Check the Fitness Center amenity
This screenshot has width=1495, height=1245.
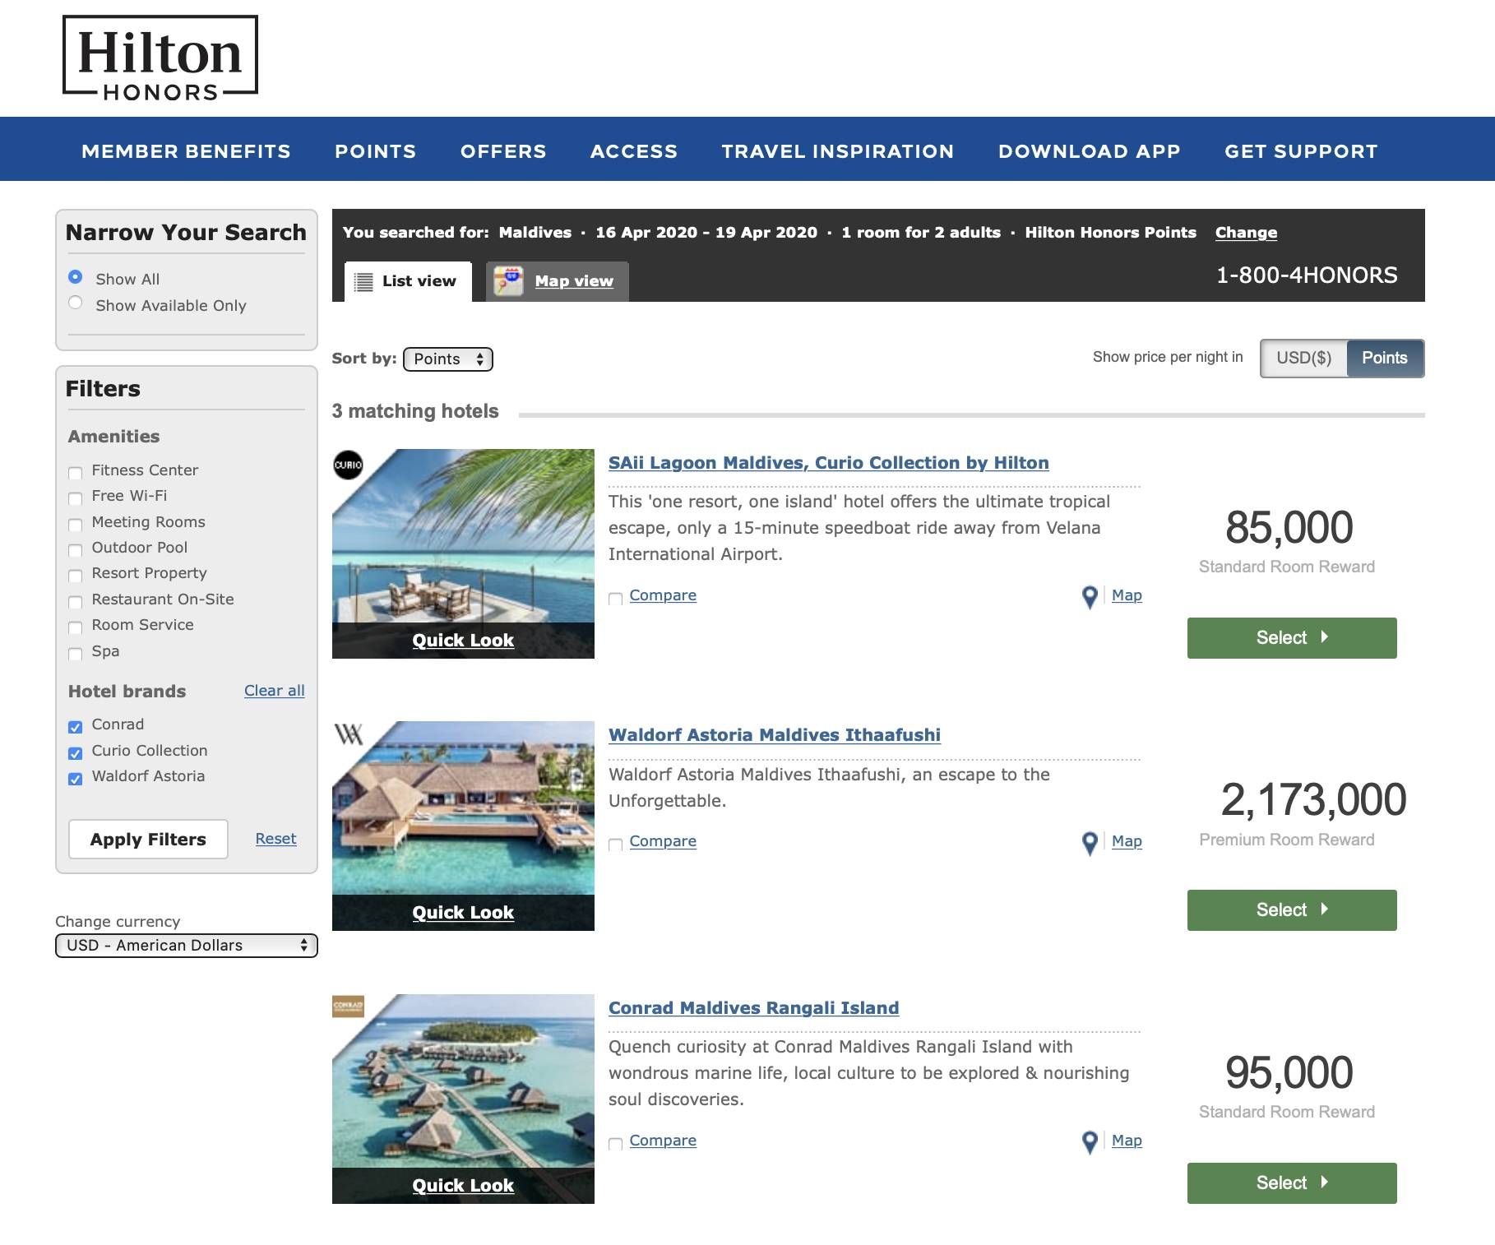click(x=76, y=473)
